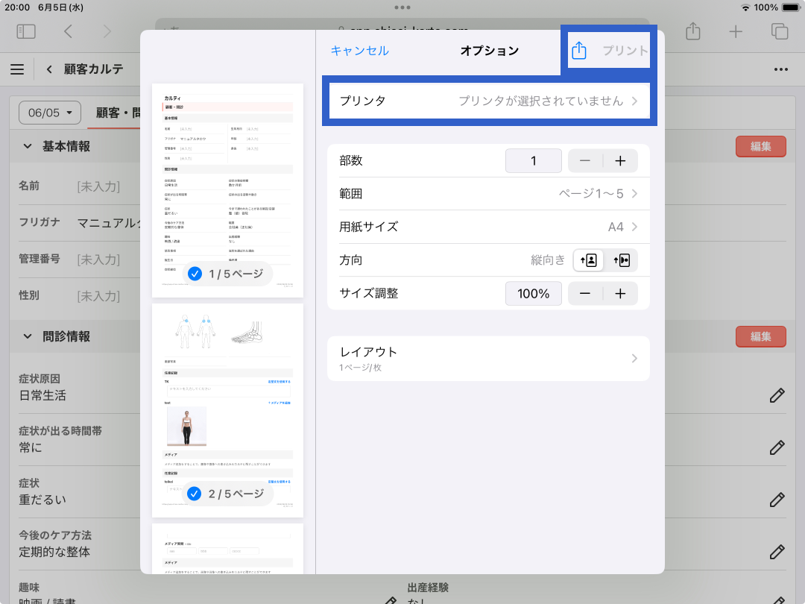The height and width of the screenshot is (604, 805).
Task: Open the プリンタ selection row
Action: [489, 101]
